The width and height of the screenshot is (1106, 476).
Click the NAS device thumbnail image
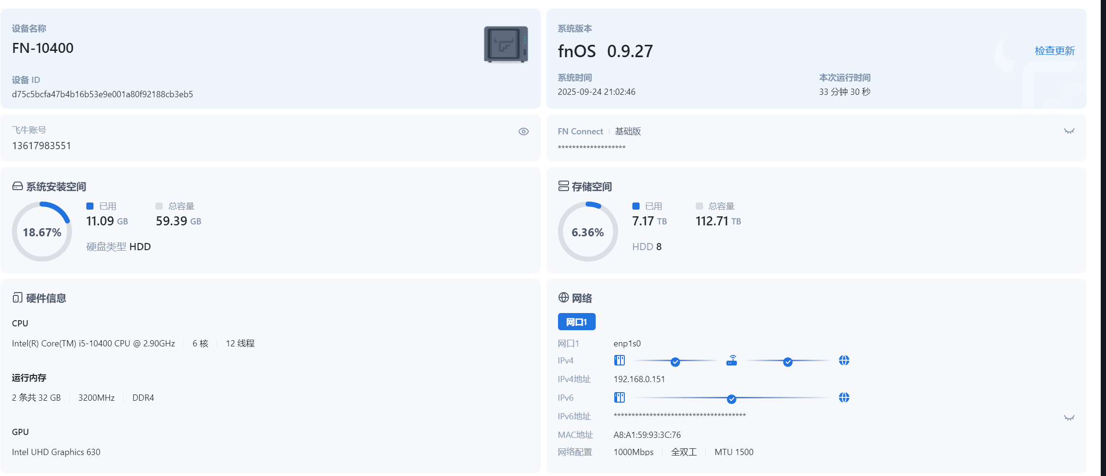point(506,44)
